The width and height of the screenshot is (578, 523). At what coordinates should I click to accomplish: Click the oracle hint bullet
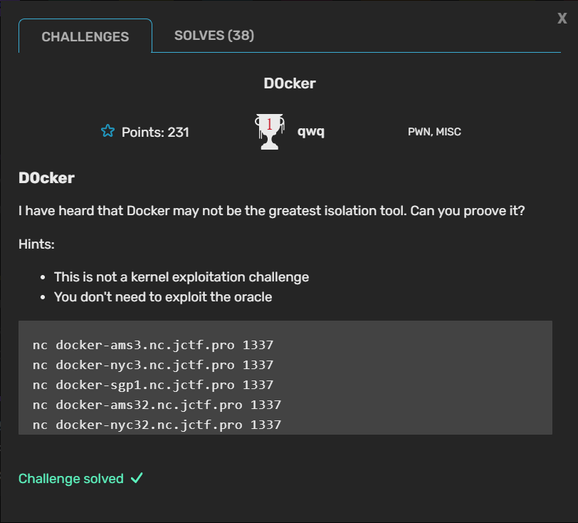pyautogui.click(x=163, y=297)
